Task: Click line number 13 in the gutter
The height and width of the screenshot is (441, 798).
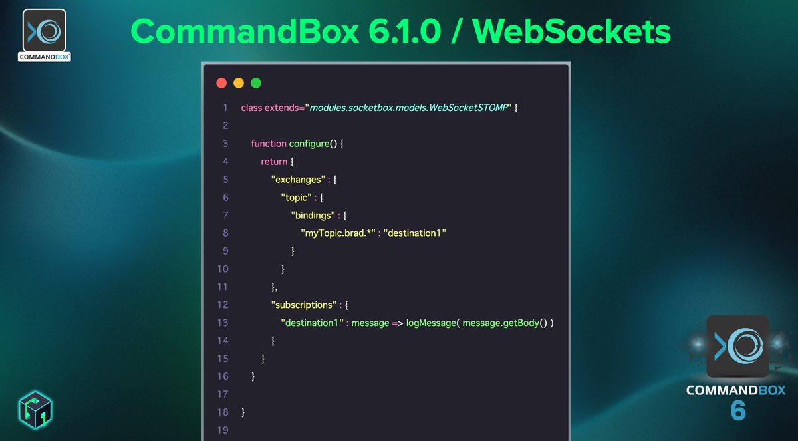Action: tap(223, 323)
